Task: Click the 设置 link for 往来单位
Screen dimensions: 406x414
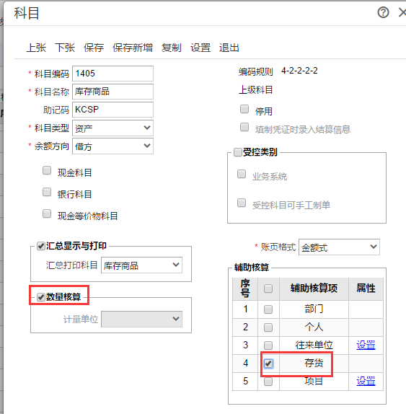Action: [x=366, y=345]
